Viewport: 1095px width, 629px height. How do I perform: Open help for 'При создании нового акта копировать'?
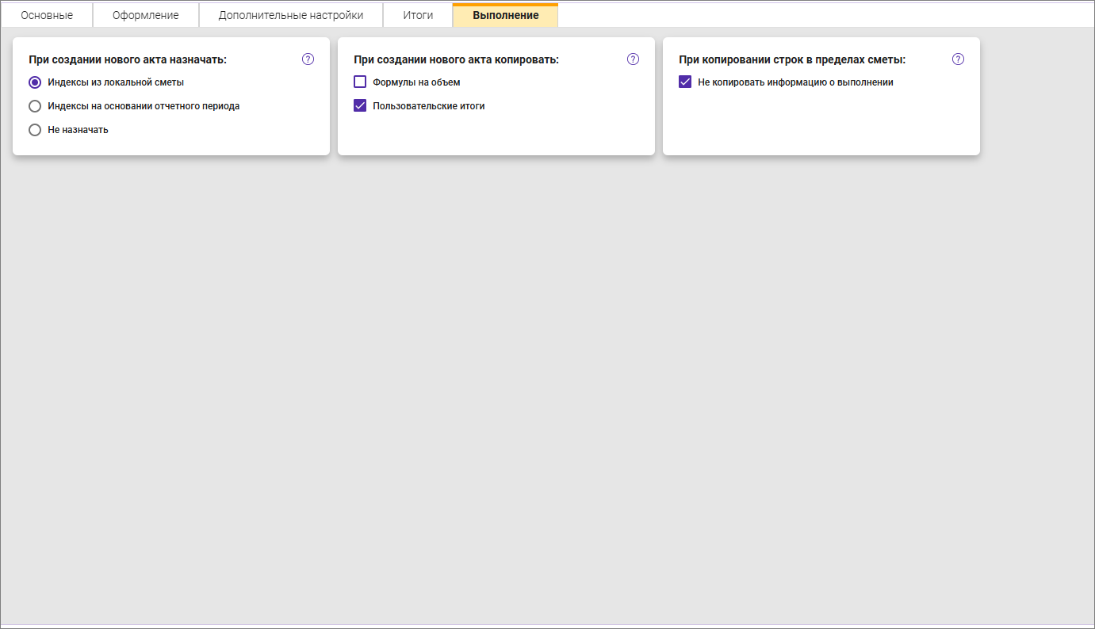pos(633,59)
